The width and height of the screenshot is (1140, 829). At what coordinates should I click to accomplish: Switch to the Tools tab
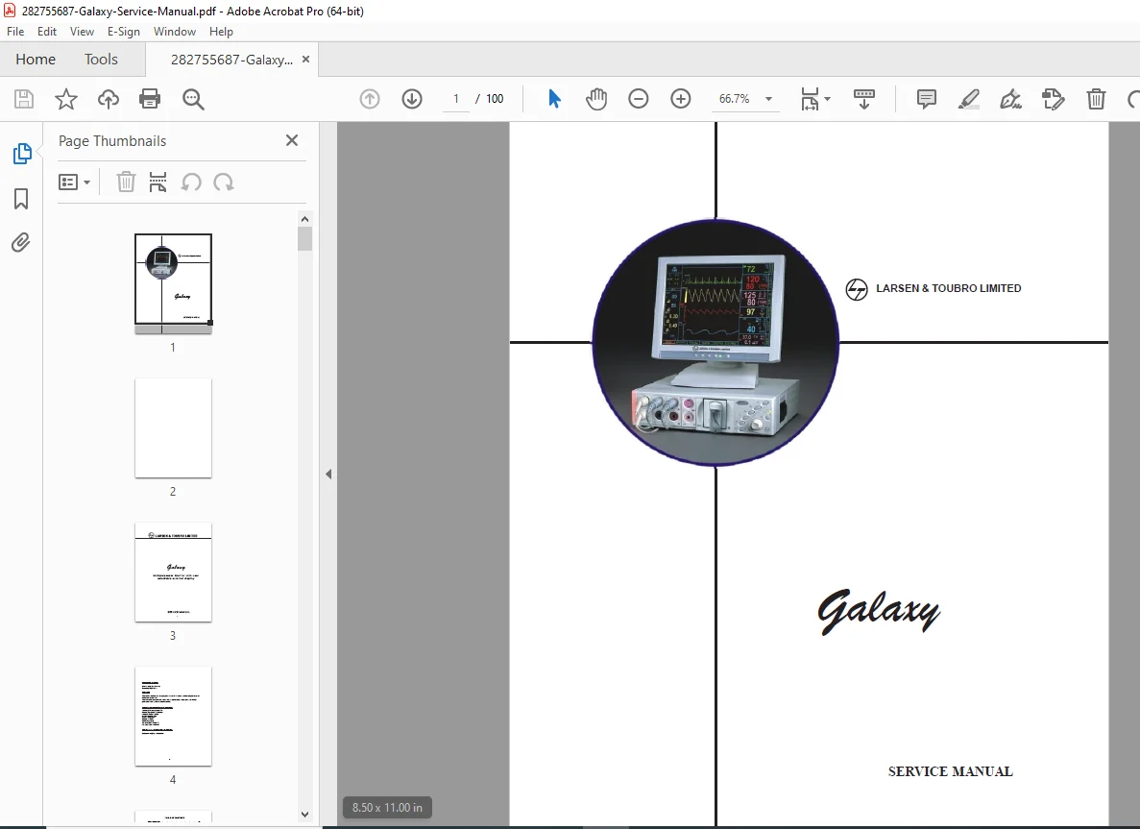pos(101,59)
